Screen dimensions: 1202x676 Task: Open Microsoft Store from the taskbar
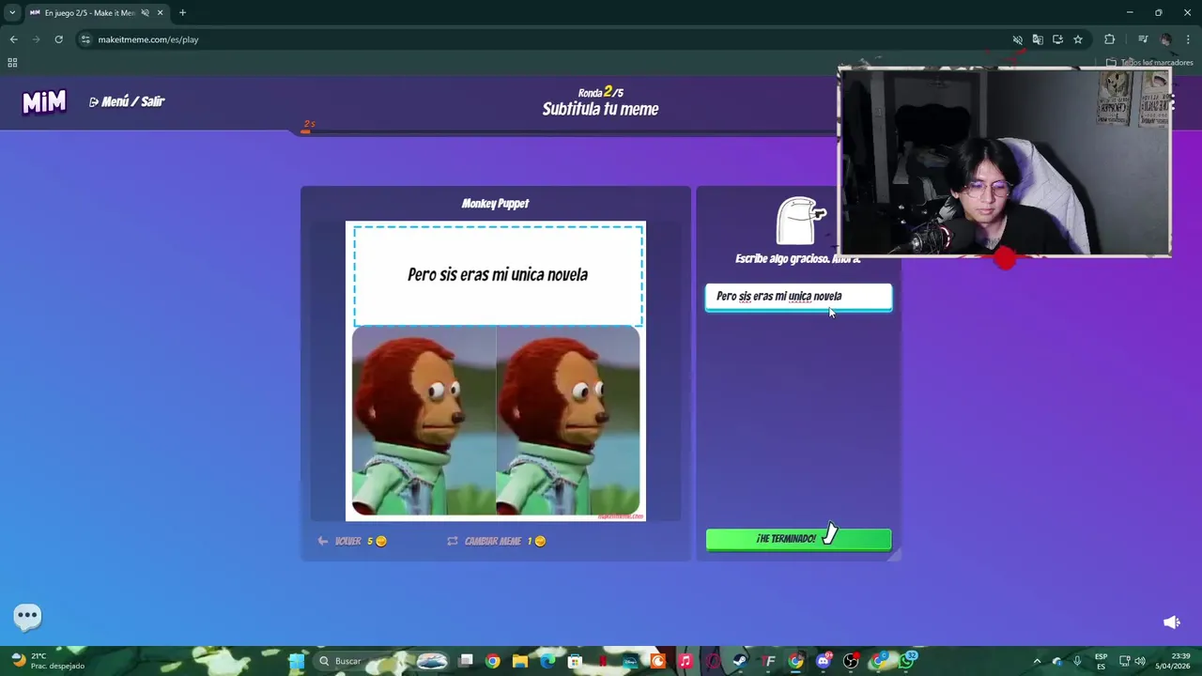click(x=575, y=661)
